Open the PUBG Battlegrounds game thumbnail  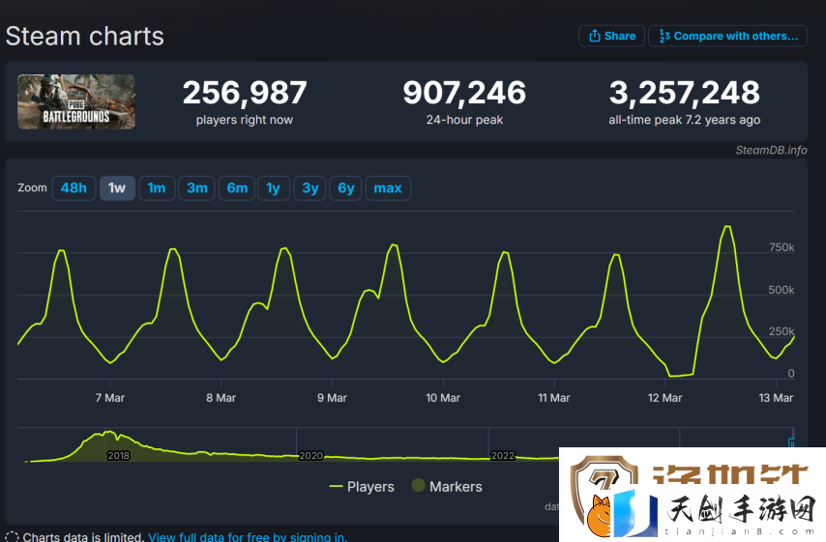click(76, 101)
